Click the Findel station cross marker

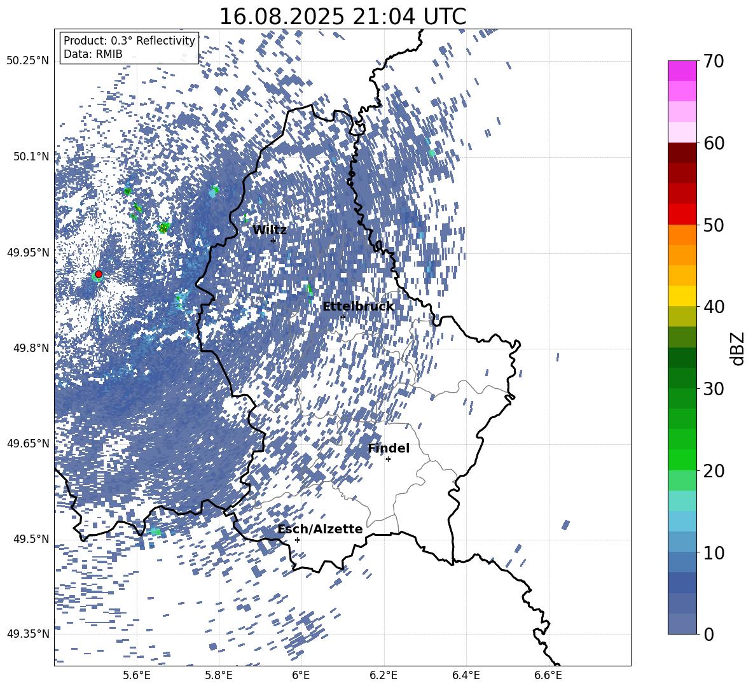pos(388,460)
